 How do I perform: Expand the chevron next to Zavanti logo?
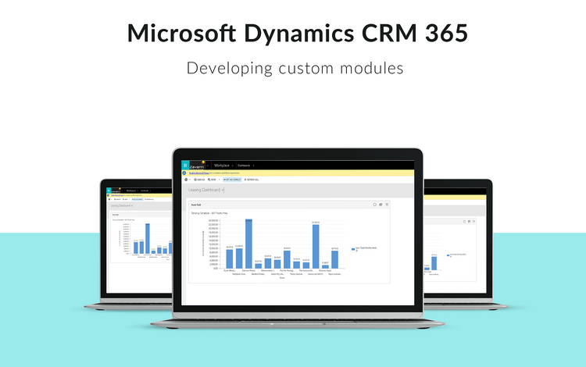pos(206,166)
